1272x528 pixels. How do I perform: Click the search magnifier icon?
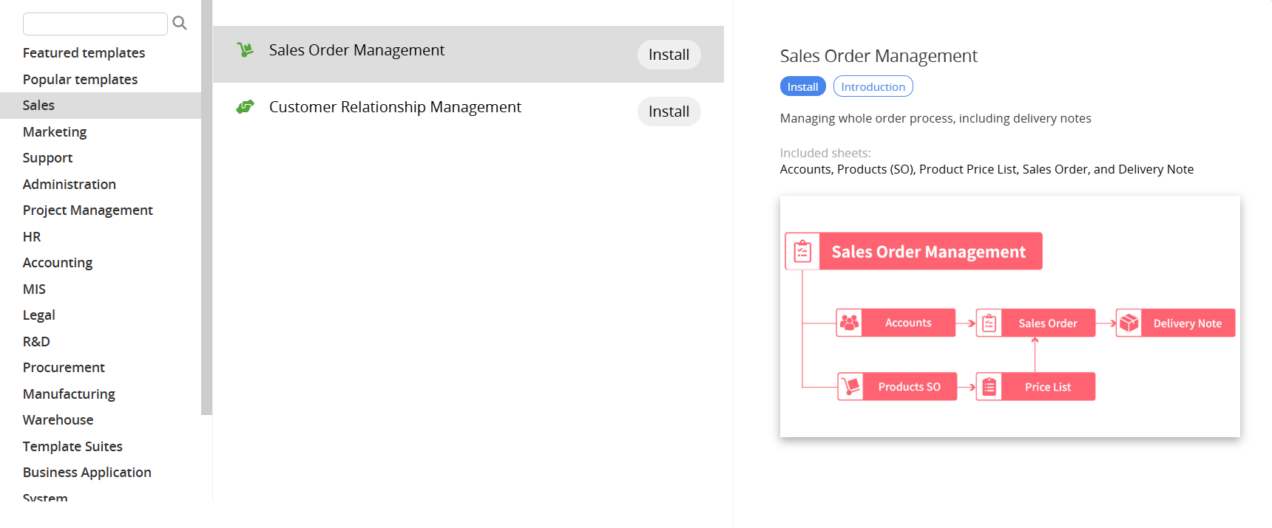[179, 24]
